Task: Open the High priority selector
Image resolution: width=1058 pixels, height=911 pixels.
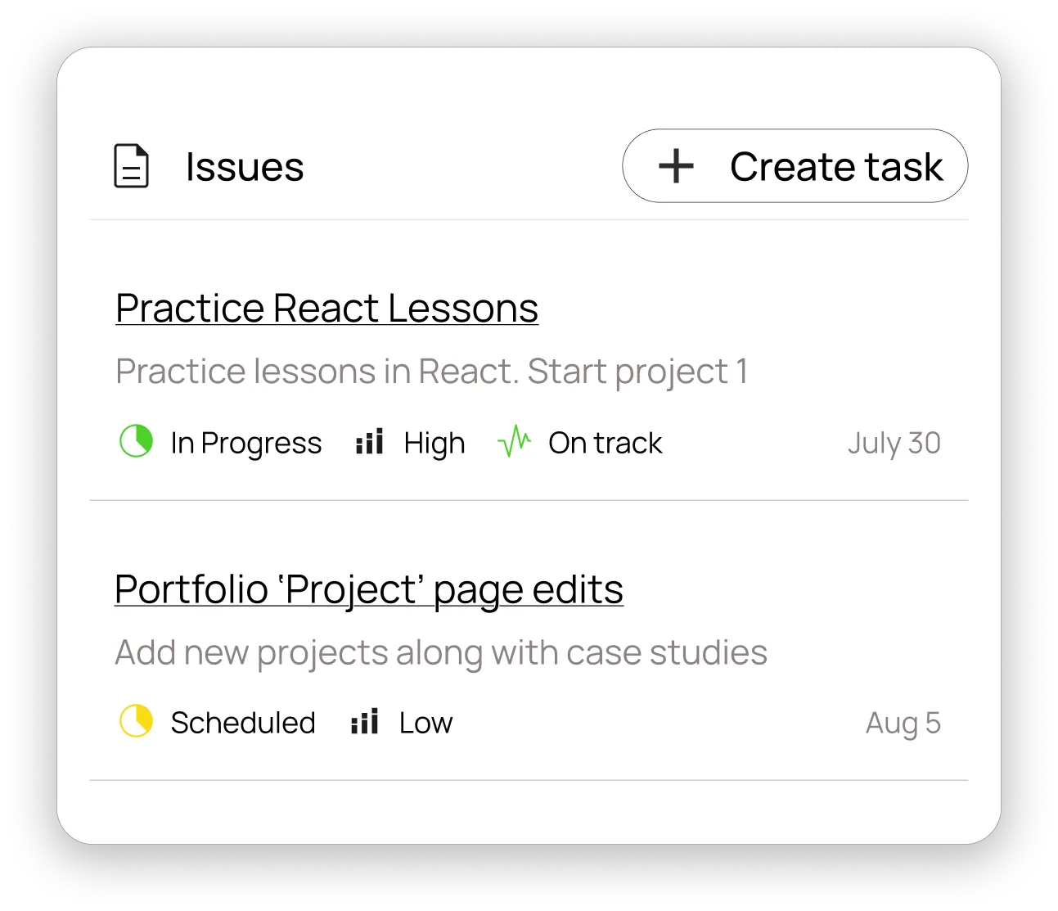Action: click(x=411, y=442)
